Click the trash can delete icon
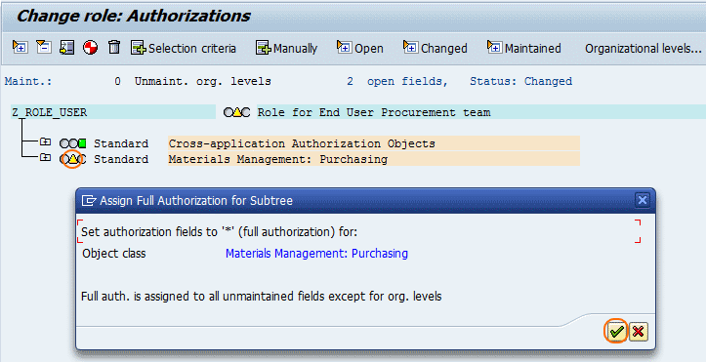This screenshot has height=362, width=706. 114,47
